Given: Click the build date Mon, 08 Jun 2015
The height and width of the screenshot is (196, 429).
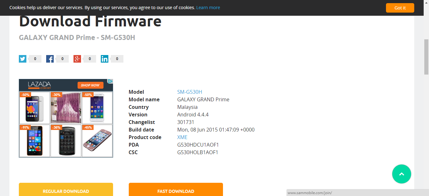Looking at the screenshot, I should click(216, 130).
